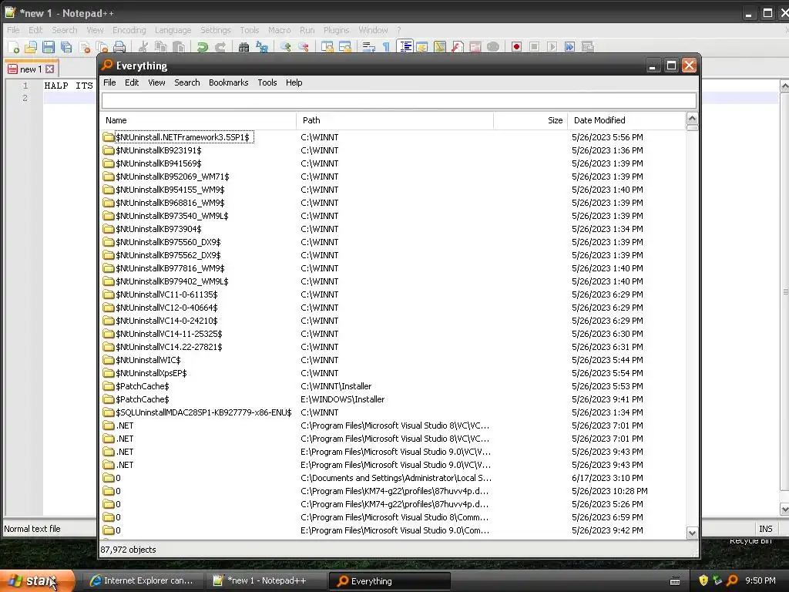Click the Zoom Out icon in Notepad++
This screenshot has height=592, width=789.
(x=304, y=47)
